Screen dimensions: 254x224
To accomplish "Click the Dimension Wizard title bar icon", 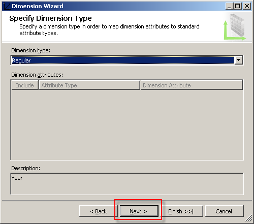I will [x=7, y=6].
